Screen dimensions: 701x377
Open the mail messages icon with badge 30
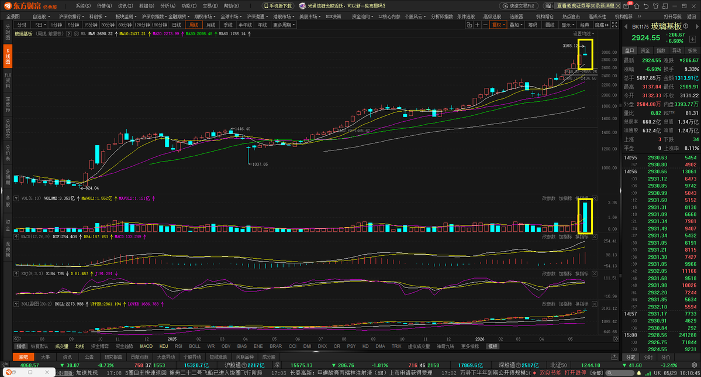626,6
